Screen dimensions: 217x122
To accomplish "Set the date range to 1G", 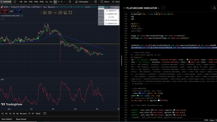I will click(x=2, y=114).
